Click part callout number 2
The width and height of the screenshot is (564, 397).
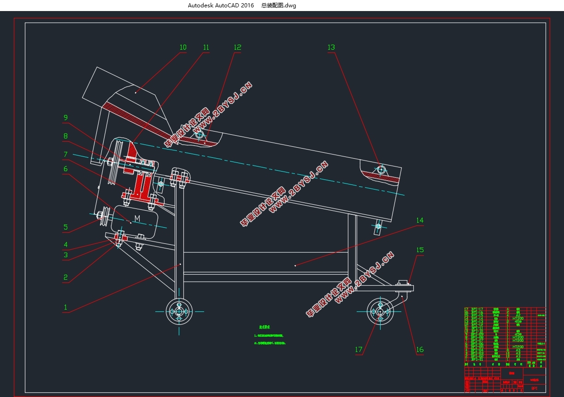click(x=65, y=277)
